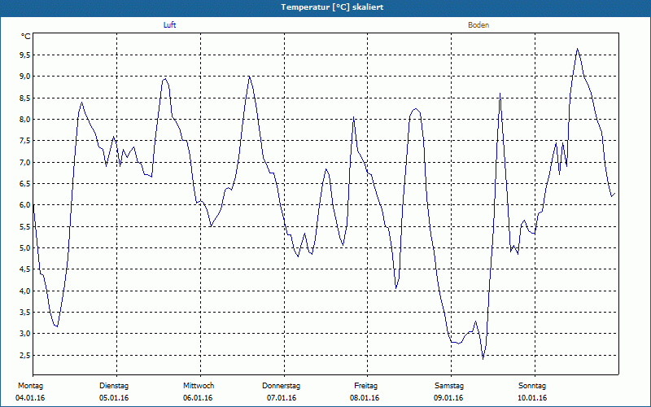651x407 pixels.
Task: Click the 'Donnerstag' day label
Action: pyautogui.click(x=281, y=386)
